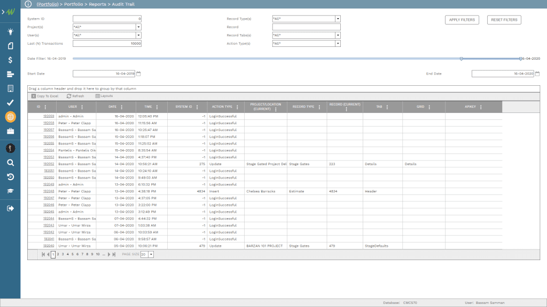Screen dimensions: 547x307
Task: Expand the Action Type(s) dropdown
Action: coord(338,44)
